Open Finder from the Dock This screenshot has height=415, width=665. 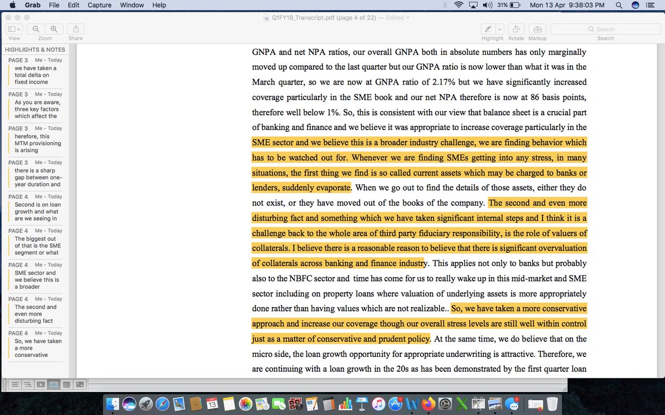[113, 403]
